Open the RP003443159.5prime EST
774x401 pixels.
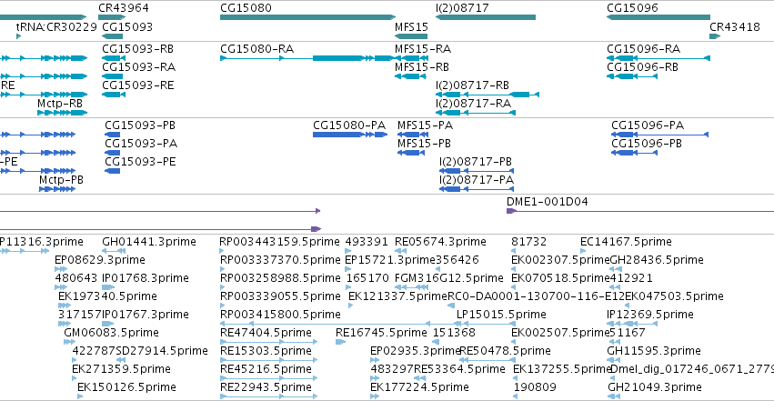[x=280, y=242]
